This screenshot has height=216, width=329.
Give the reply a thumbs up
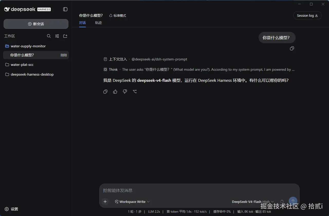115,92
